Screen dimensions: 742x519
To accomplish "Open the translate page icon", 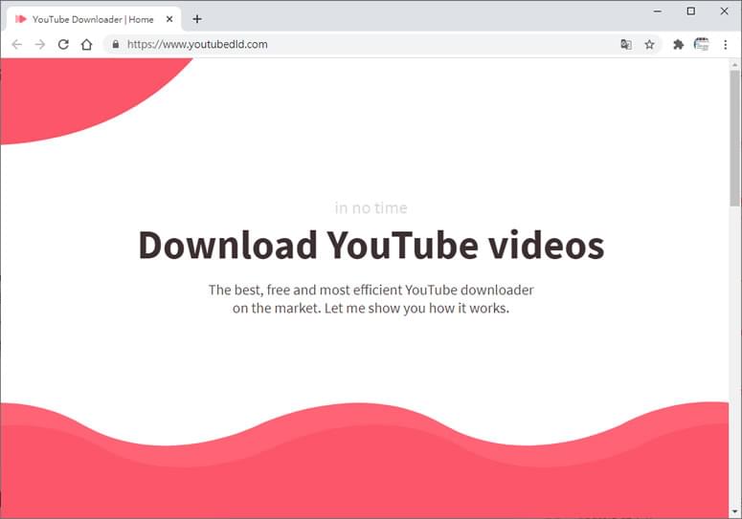I will 625,44.
